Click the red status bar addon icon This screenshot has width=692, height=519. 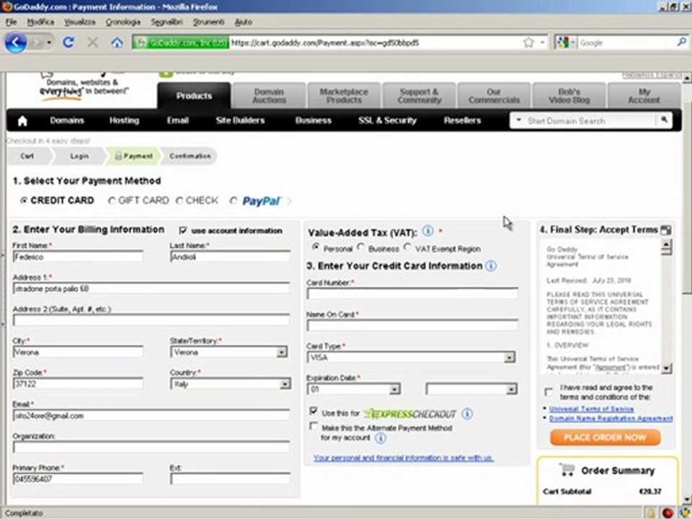pos(667,513)
